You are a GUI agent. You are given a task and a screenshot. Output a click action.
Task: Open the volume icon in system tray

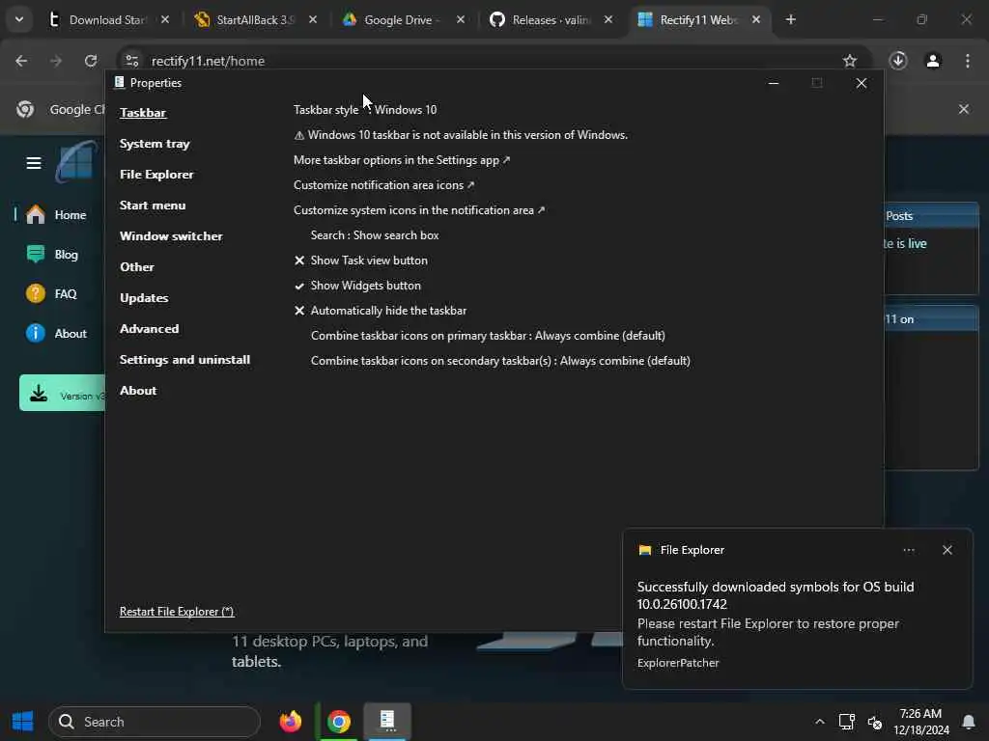pos(875,722)
